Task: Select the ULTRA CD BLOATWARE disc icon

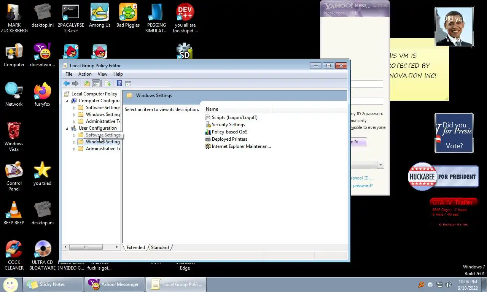Action: pyautogui.click(x=42, y=255)
